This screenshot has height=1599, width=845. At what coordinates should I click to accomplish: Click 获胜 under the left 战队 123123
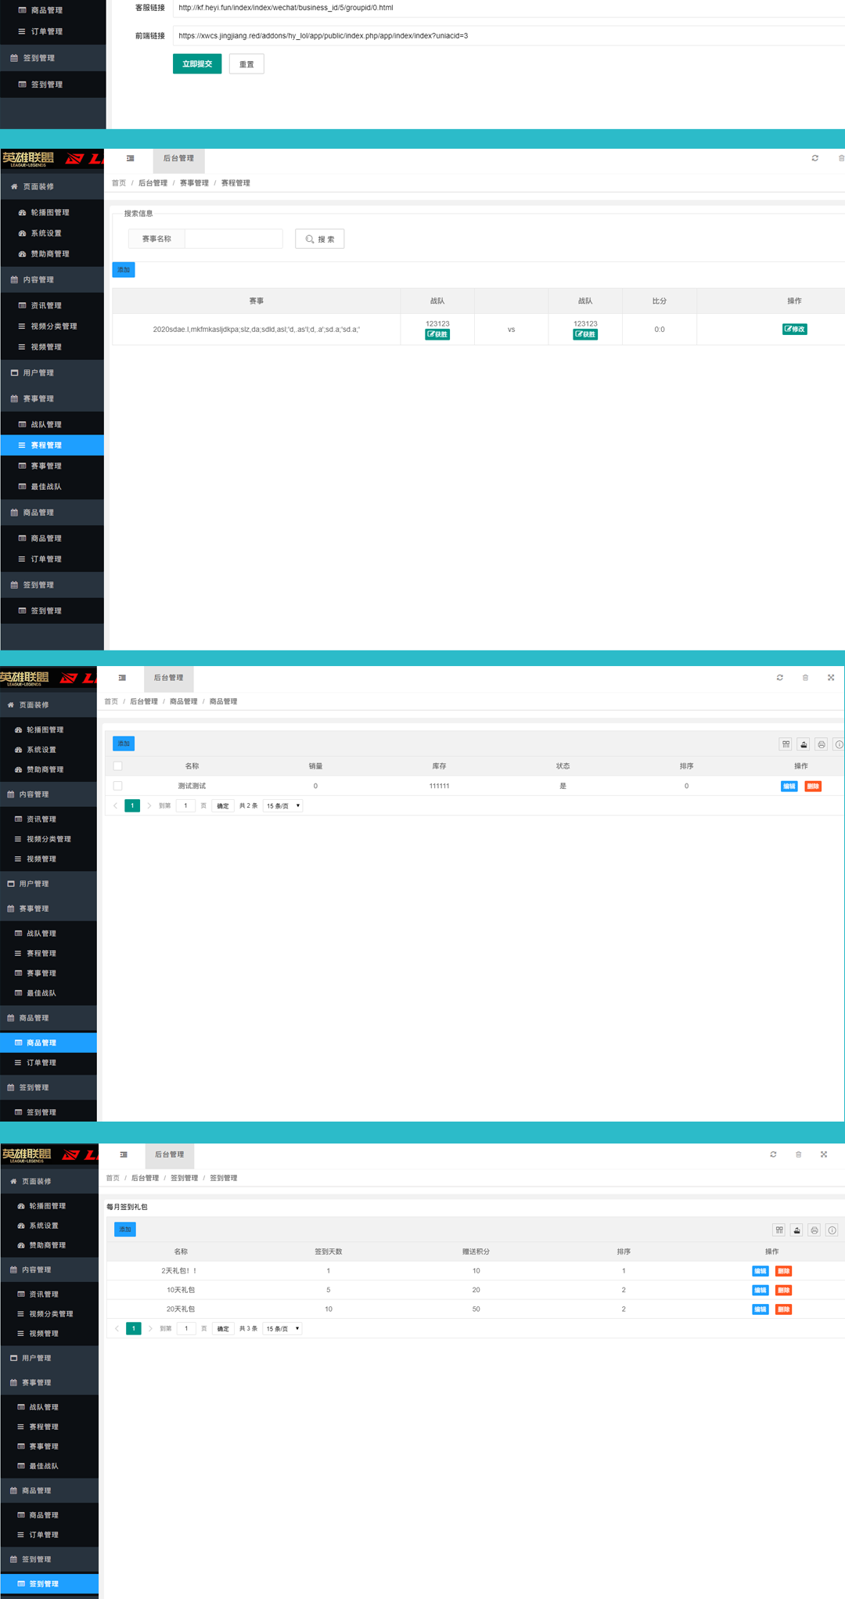point(437,334)
